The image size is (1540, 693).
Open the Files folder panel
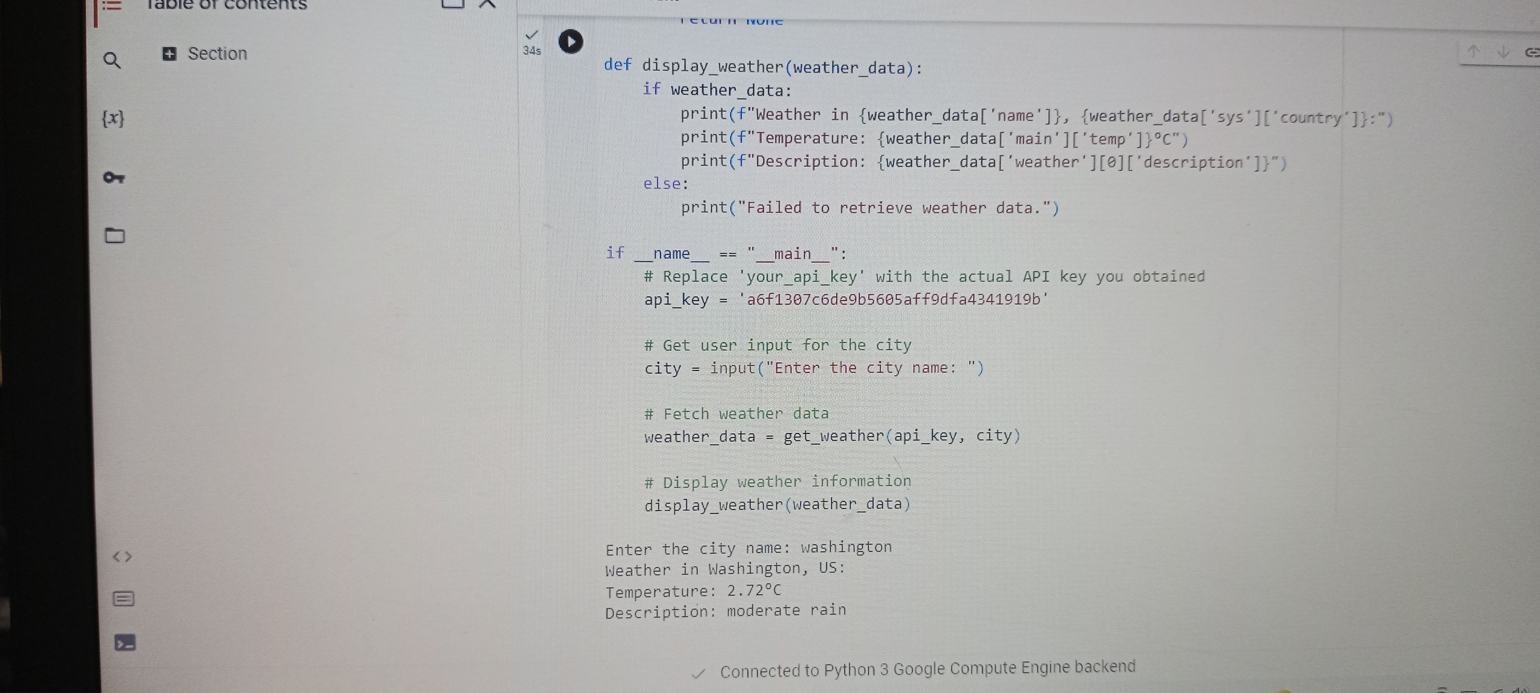tap(115, 236)
